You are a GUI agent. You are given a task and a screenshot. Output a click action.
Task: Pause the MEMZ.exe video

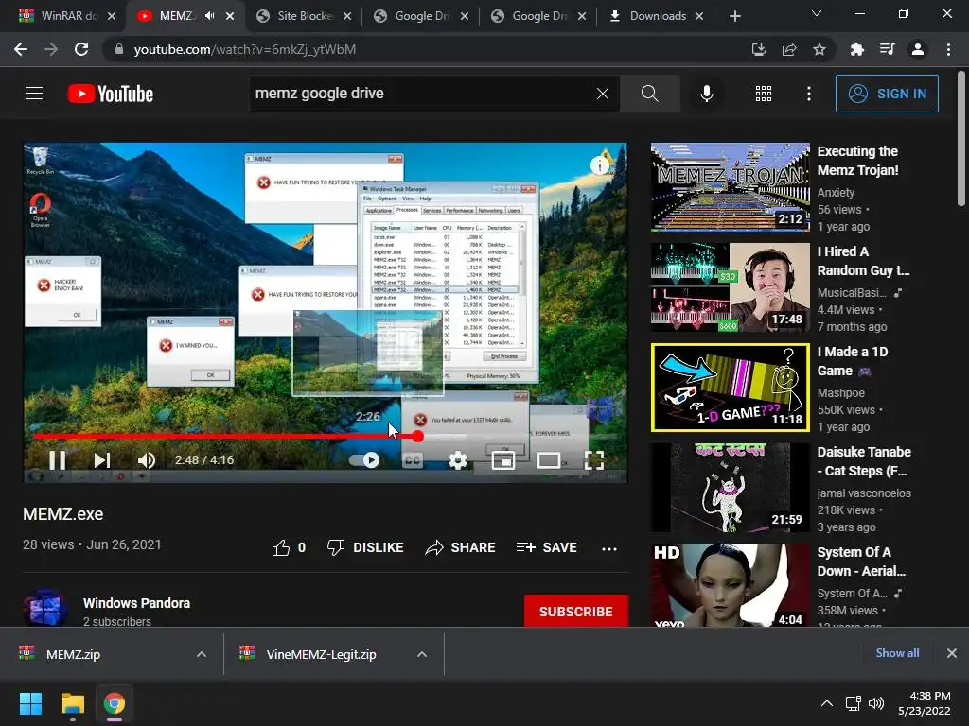point(58,460)
